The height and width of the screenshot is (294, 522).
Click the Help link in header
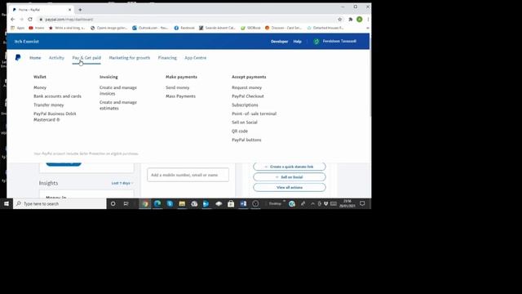point(297,42)
